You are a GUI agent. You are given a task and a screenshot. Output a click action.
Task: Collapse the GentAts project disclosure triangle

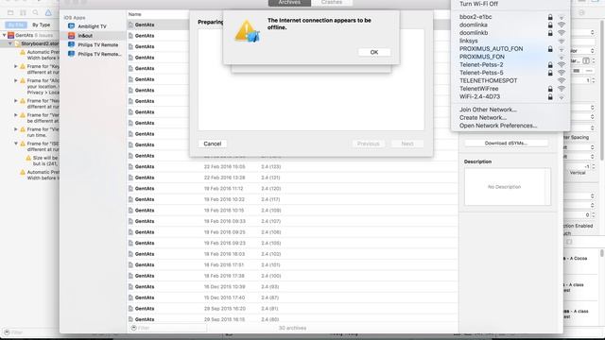tap(4, 35)
